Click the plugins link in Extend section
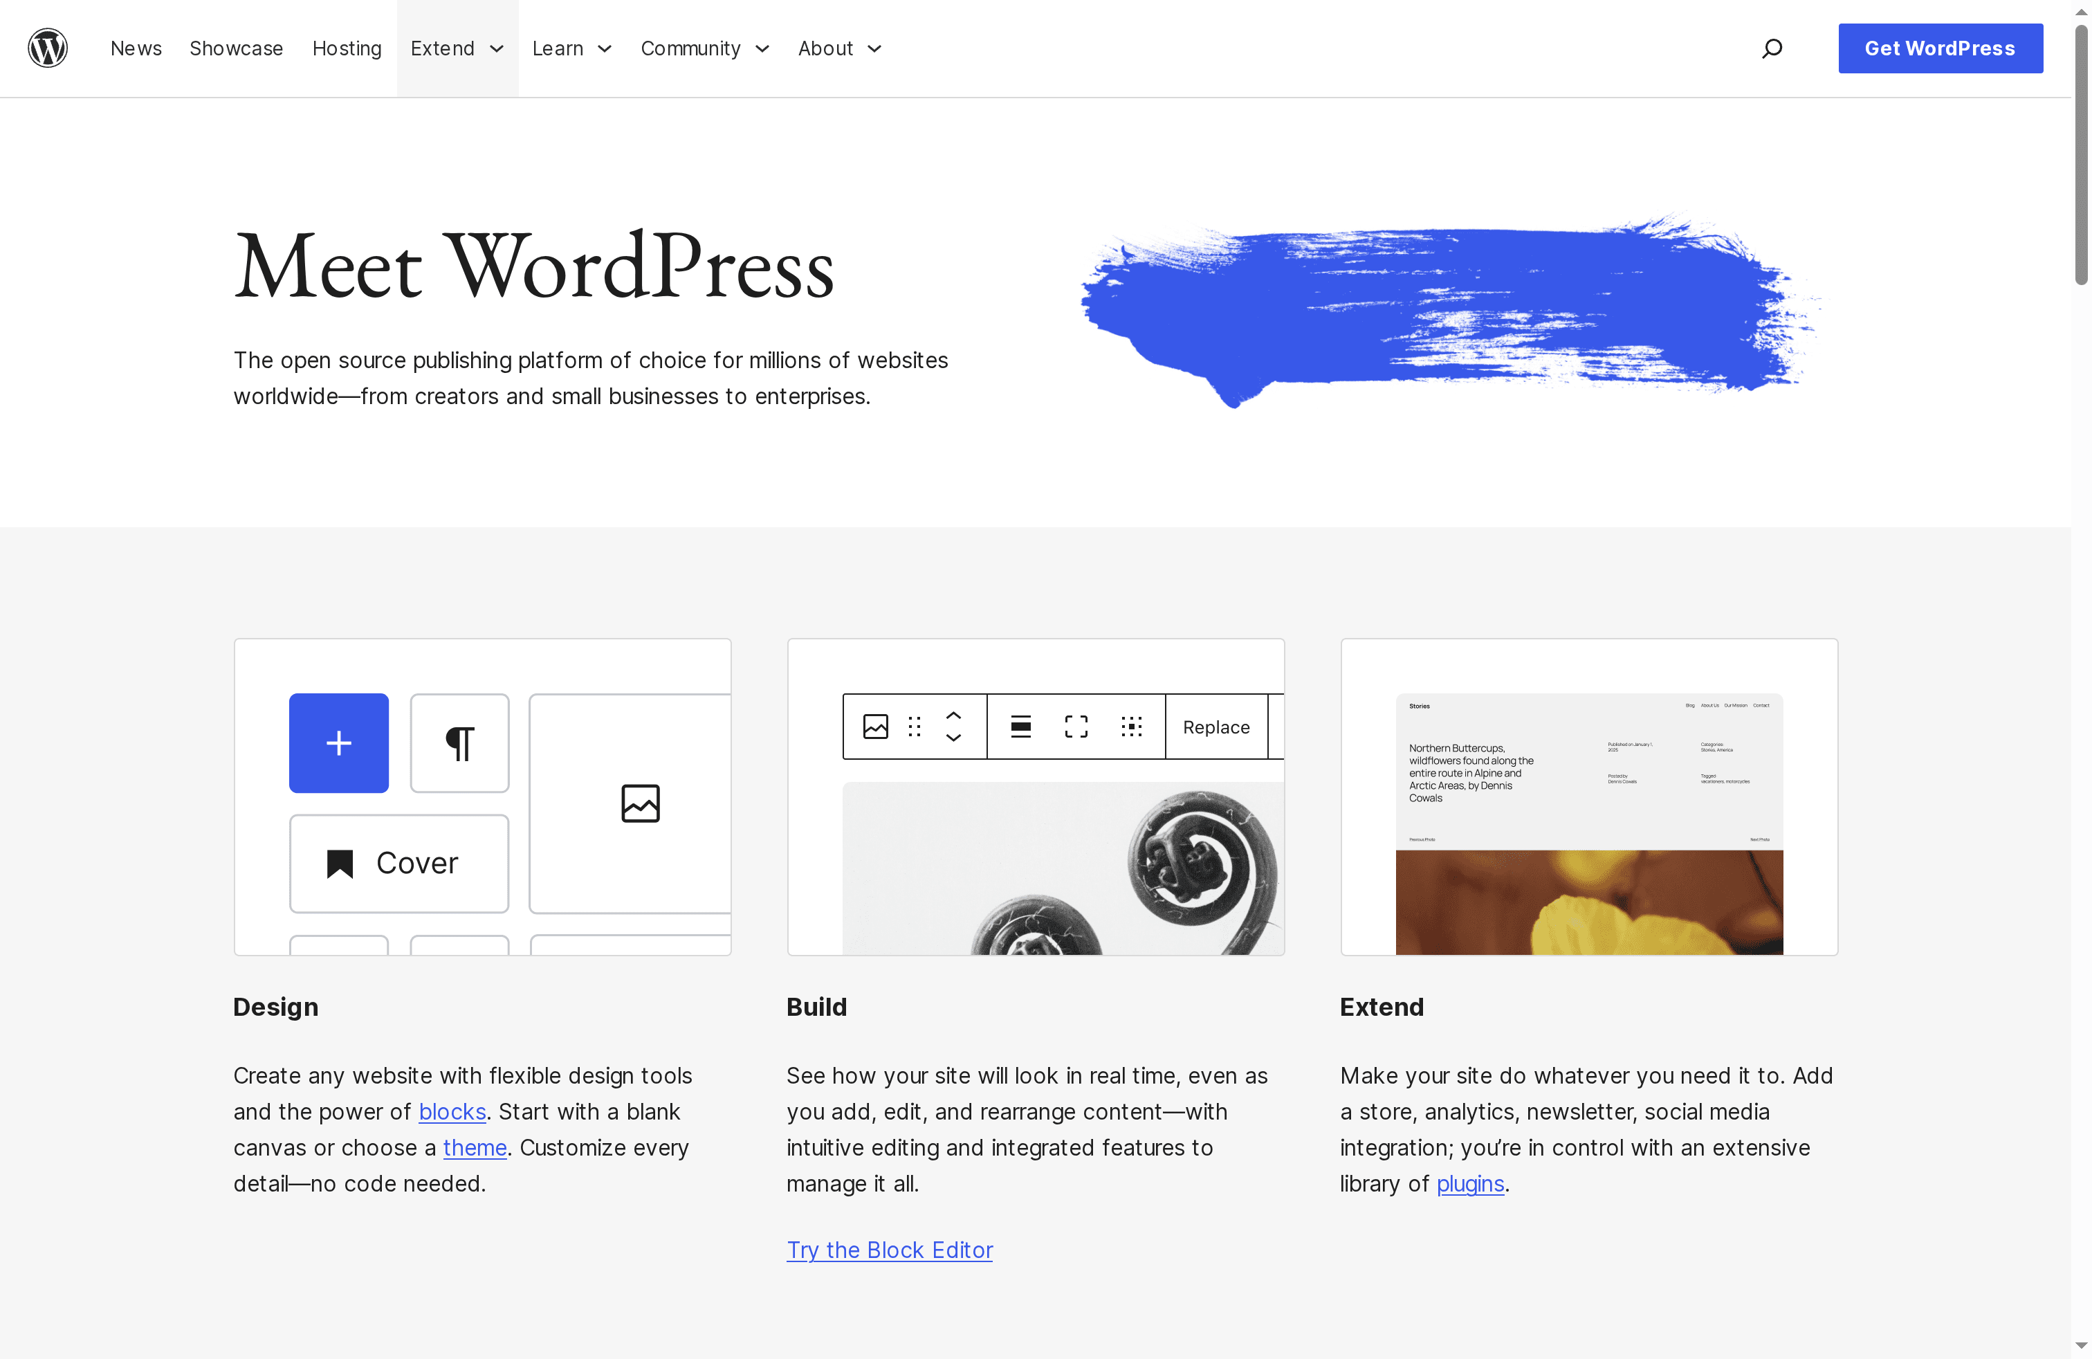The image size is (2092, 1359). pos(1469,1183)
